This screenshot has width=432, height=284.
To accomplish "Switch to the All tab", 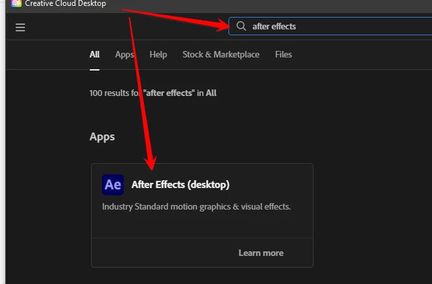I will pyautogui.click(x=94, y=54).
